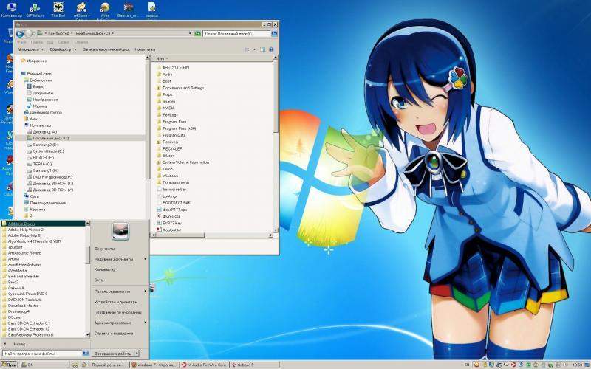The image size is (591, 369).
Task: Open the Explorer help question mark icon
Action: [x=273, y=49]
